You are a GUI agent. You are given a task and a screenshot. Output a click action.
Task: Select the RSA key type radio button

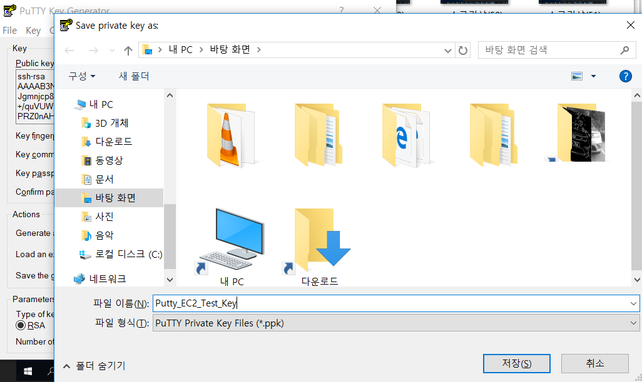tap(21, 326)
